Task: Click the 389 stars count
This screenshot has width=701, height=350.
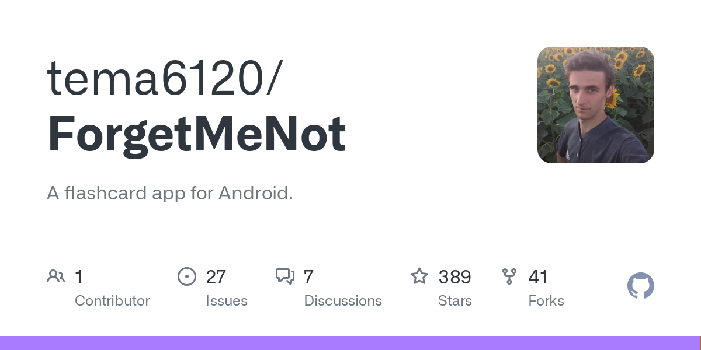Action: [454, 277]
